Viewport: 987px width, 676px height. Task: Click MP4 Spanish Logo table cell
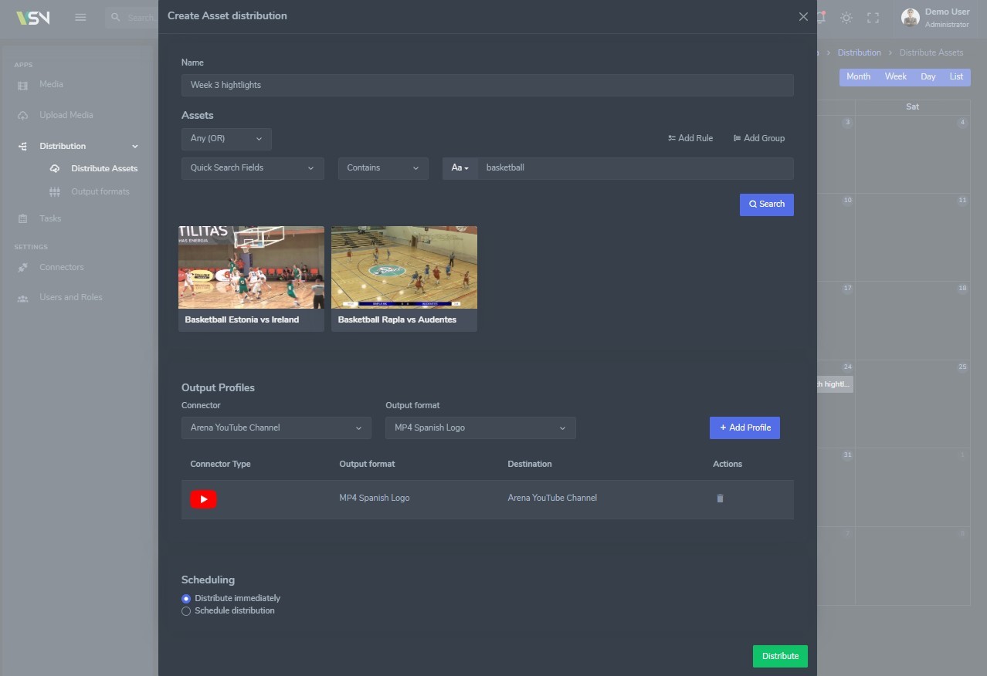point(375,498)
